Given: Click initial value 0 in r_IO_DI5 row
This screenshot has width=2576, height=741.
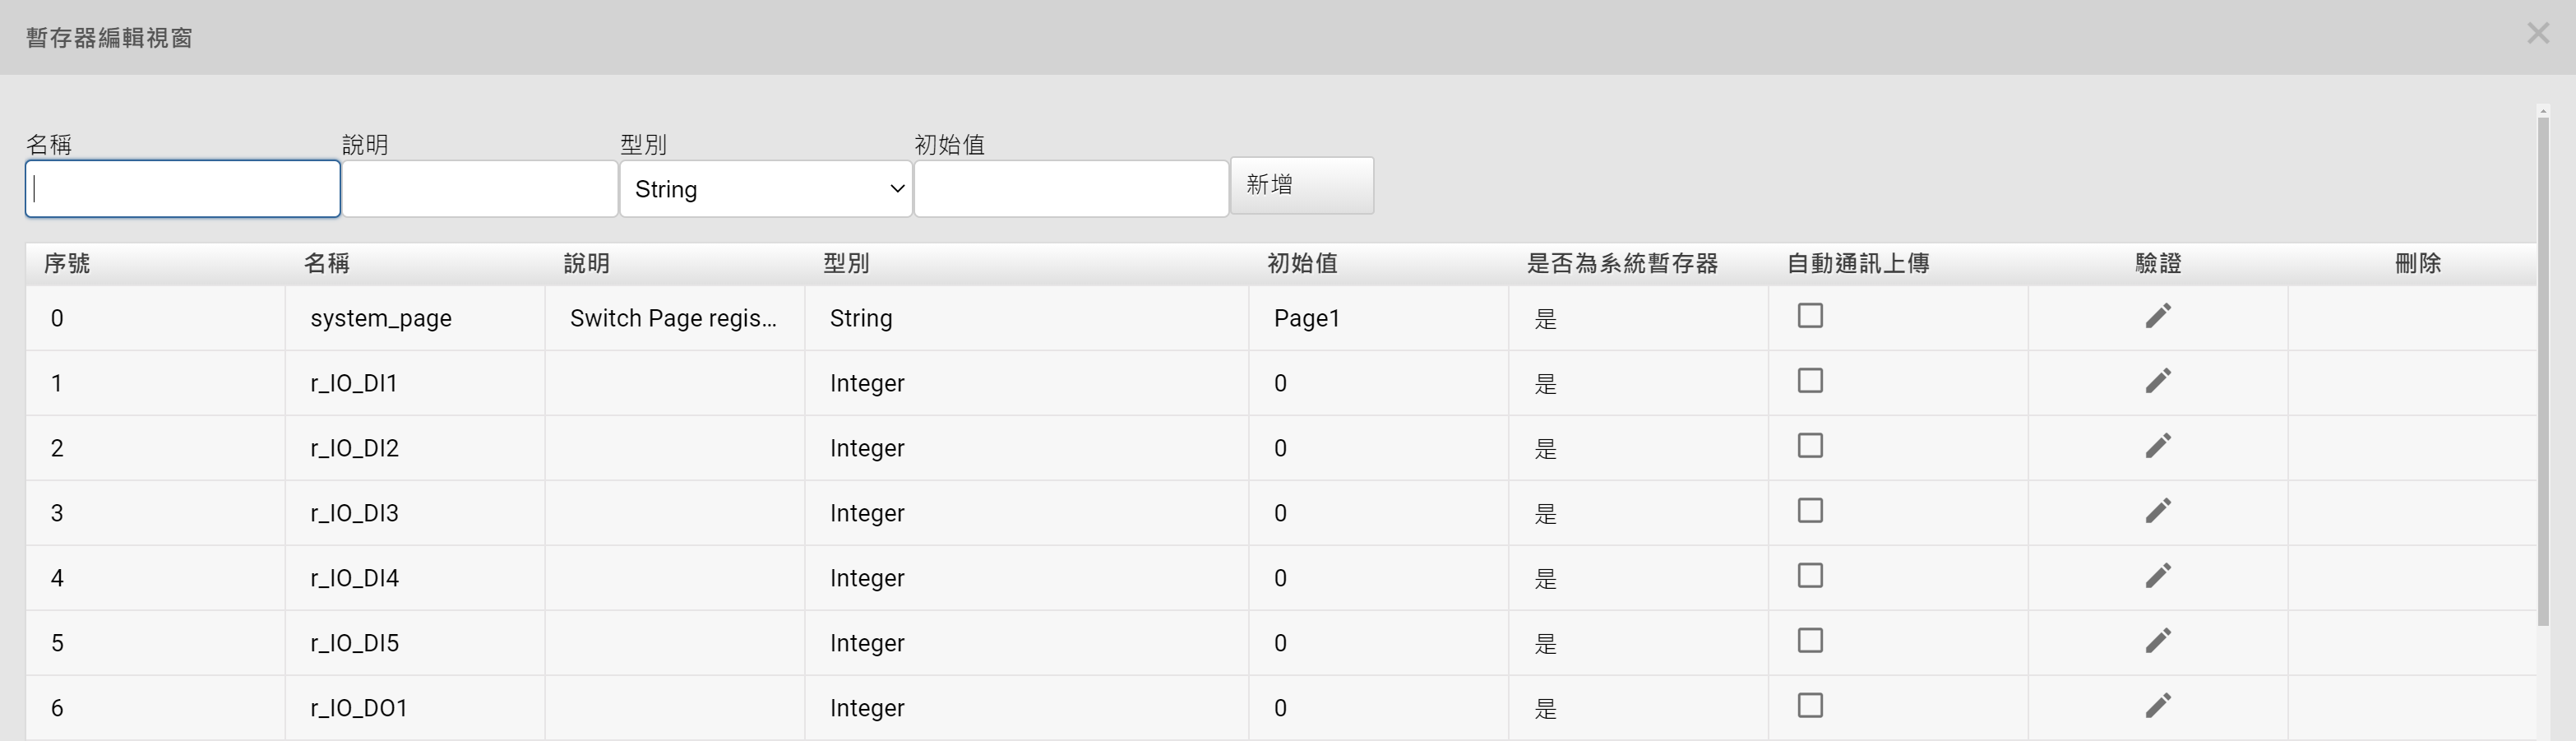Looking at the screenshot, I should click(1379, 643).
